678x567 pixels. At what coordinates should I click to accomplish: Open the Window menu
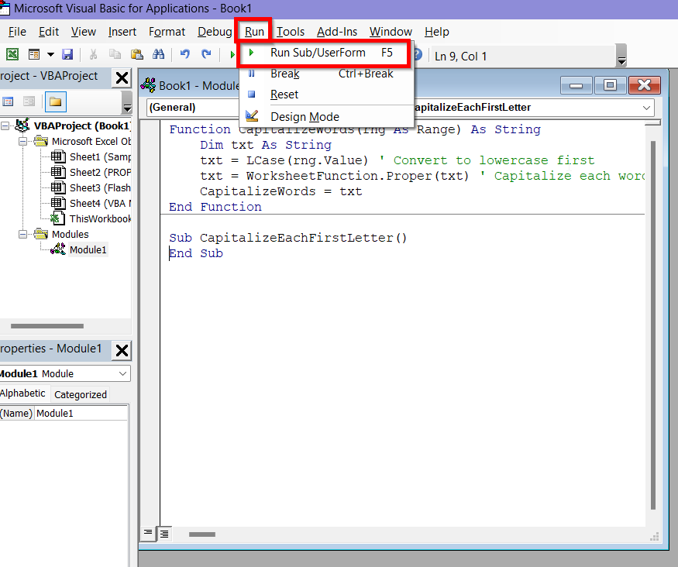(391, 32)
